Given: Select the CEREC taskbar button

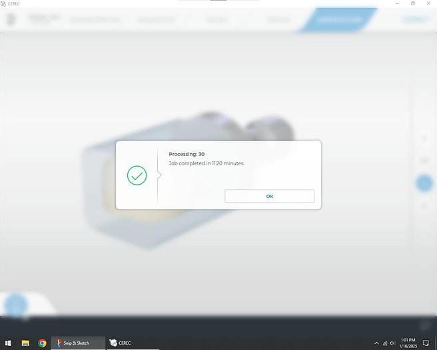Looking at the screenshot, I should (x=121, y=343).
